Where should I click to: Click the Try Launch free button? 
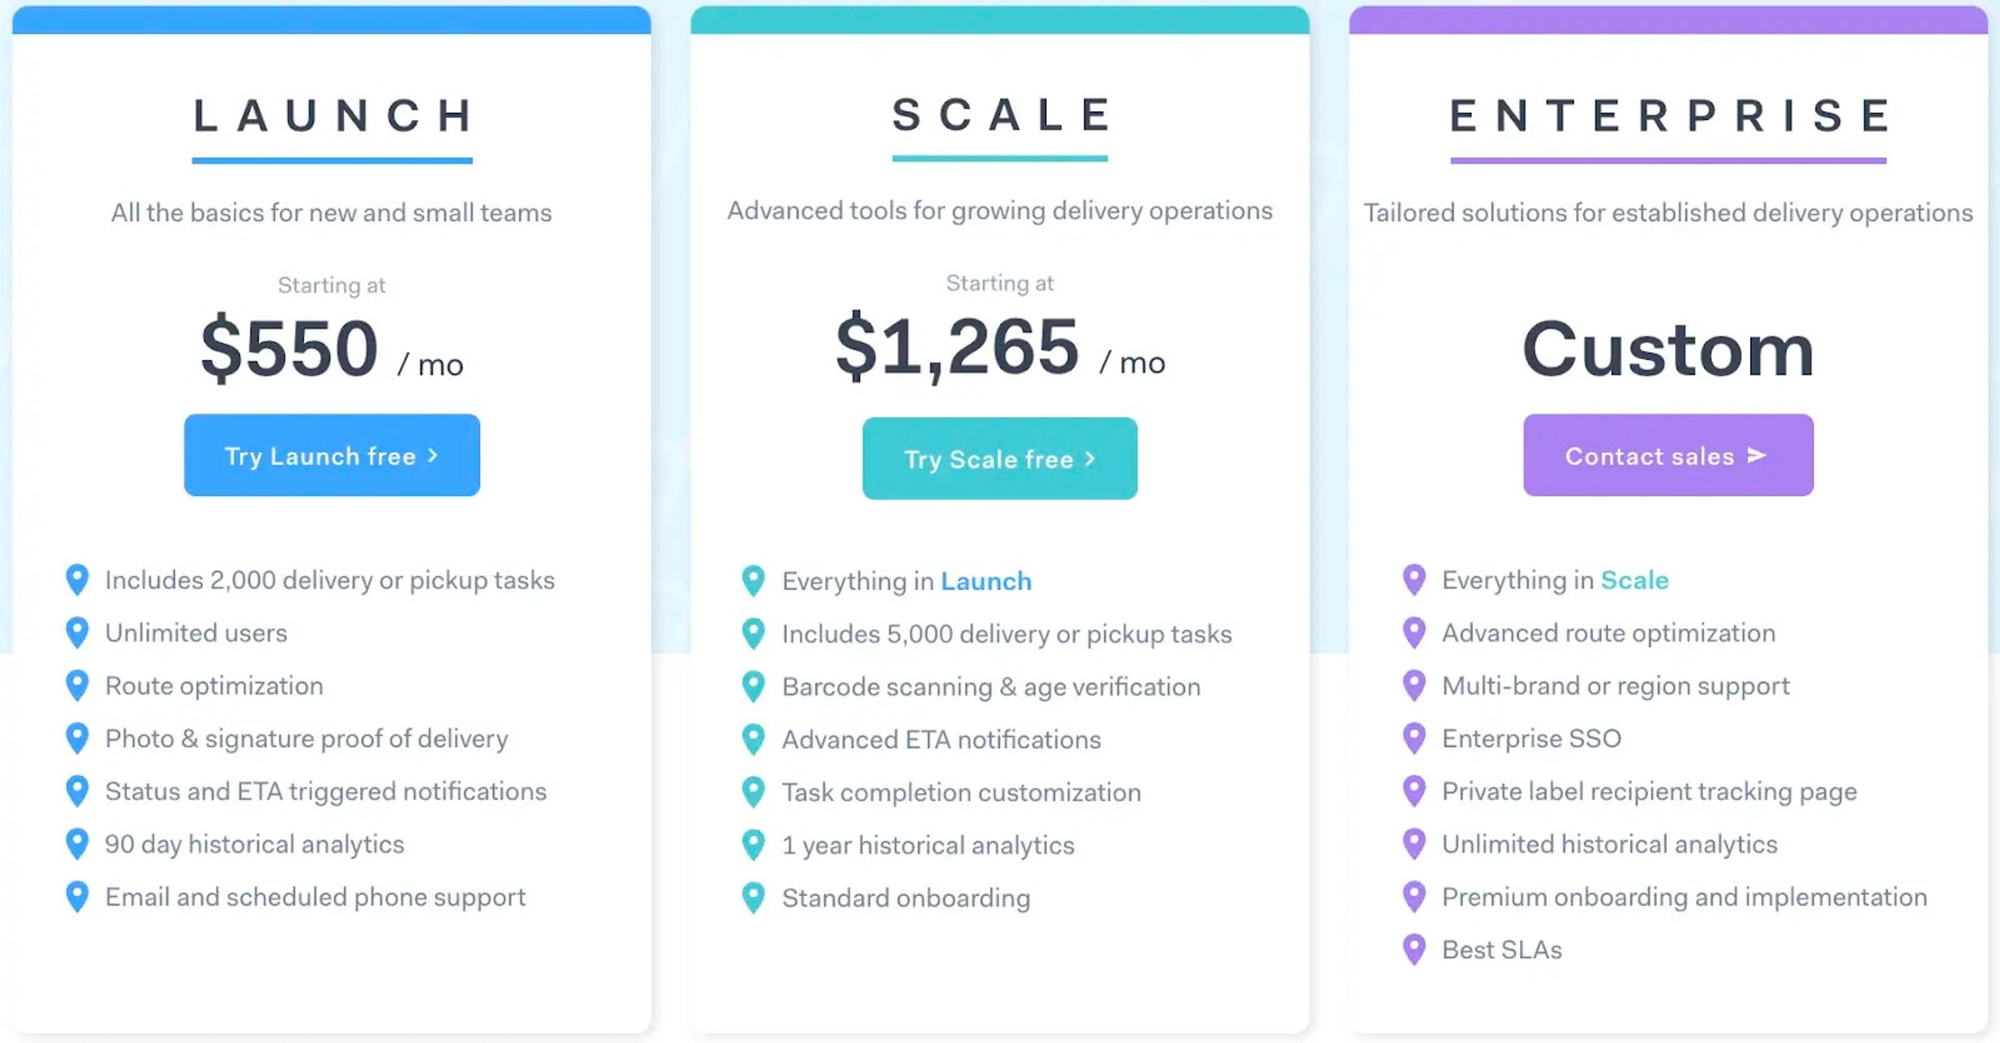[332, 455]
